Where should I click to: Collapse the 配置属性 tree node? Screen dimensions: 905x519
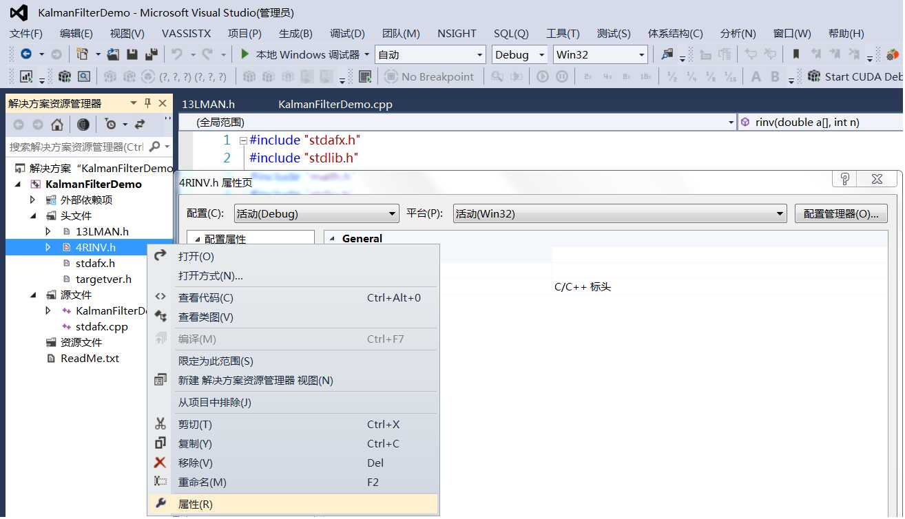pos(198,239)
